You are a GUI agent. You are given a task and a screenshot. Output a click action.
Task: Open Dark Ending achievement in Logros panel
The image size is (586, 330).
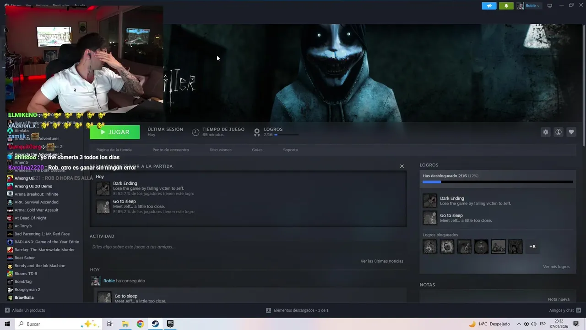430,201
